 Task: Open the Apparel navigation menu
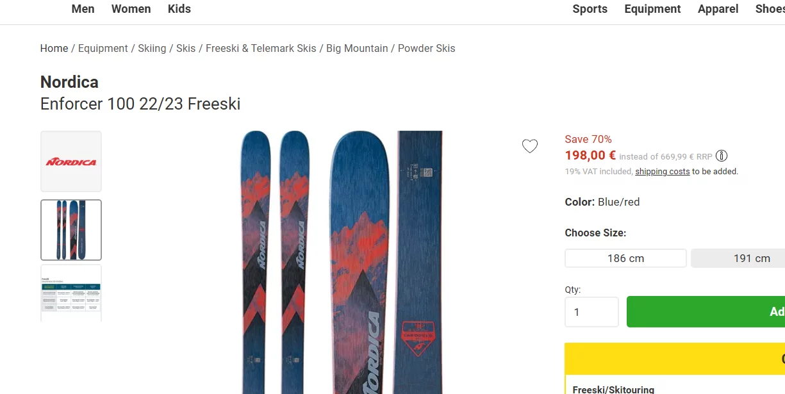click(718, 9)
